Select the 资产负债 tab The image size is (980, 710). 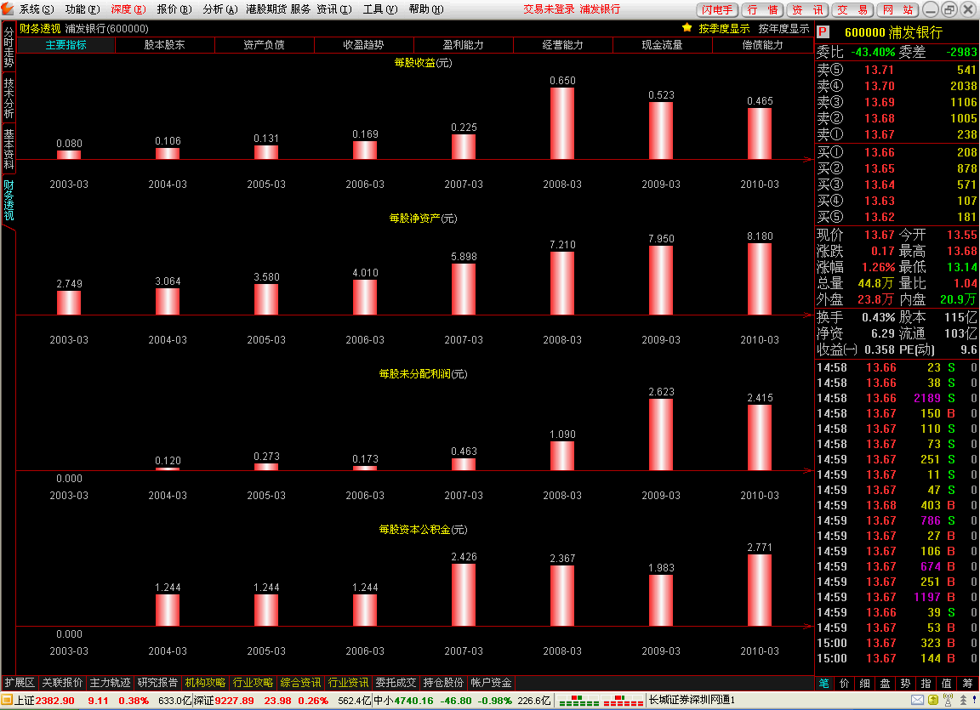click(x=265, y=45)
